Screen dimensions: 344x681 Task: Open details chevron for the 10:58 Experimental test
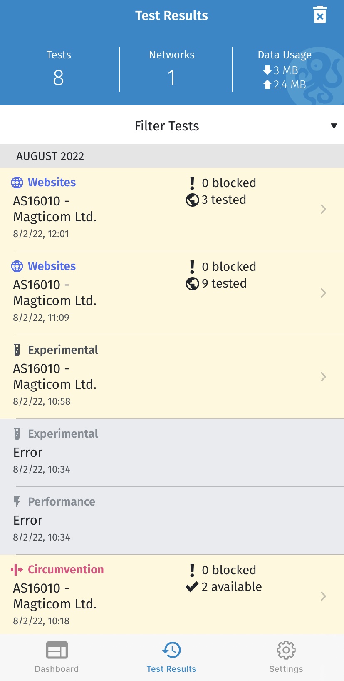(x=323, y=377)
